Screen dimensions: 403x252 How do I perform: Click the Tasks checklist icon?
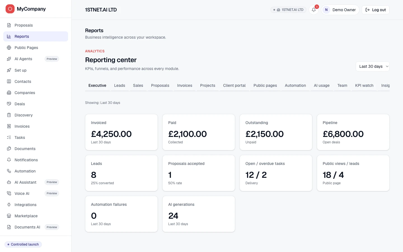pos(9,137)
